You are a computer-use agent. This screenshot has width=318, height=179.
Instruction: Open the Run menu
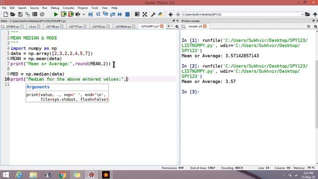click(45, 8)
